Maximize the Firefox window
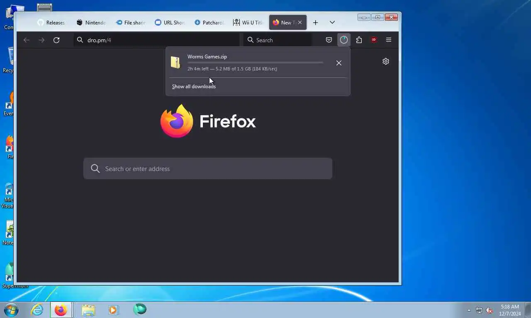Viewport: 531px width, 318px height. [x=378, y=17]
